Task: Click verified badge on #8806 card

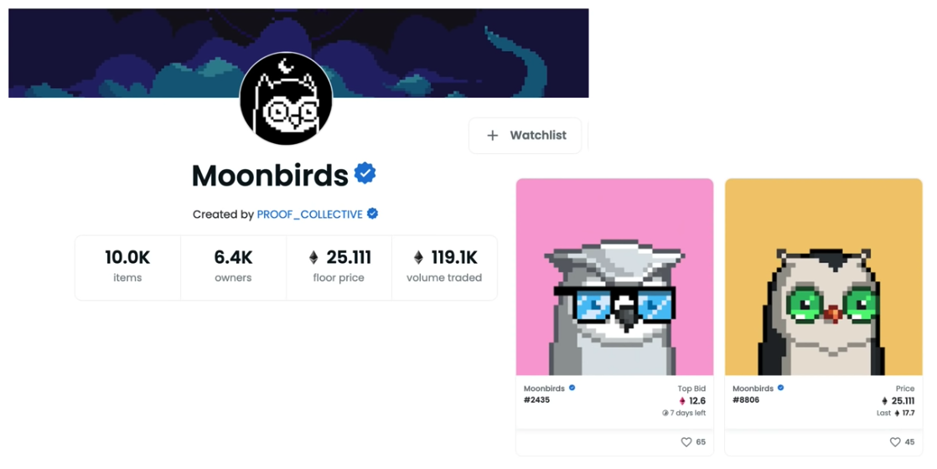Action: [780, 388]
